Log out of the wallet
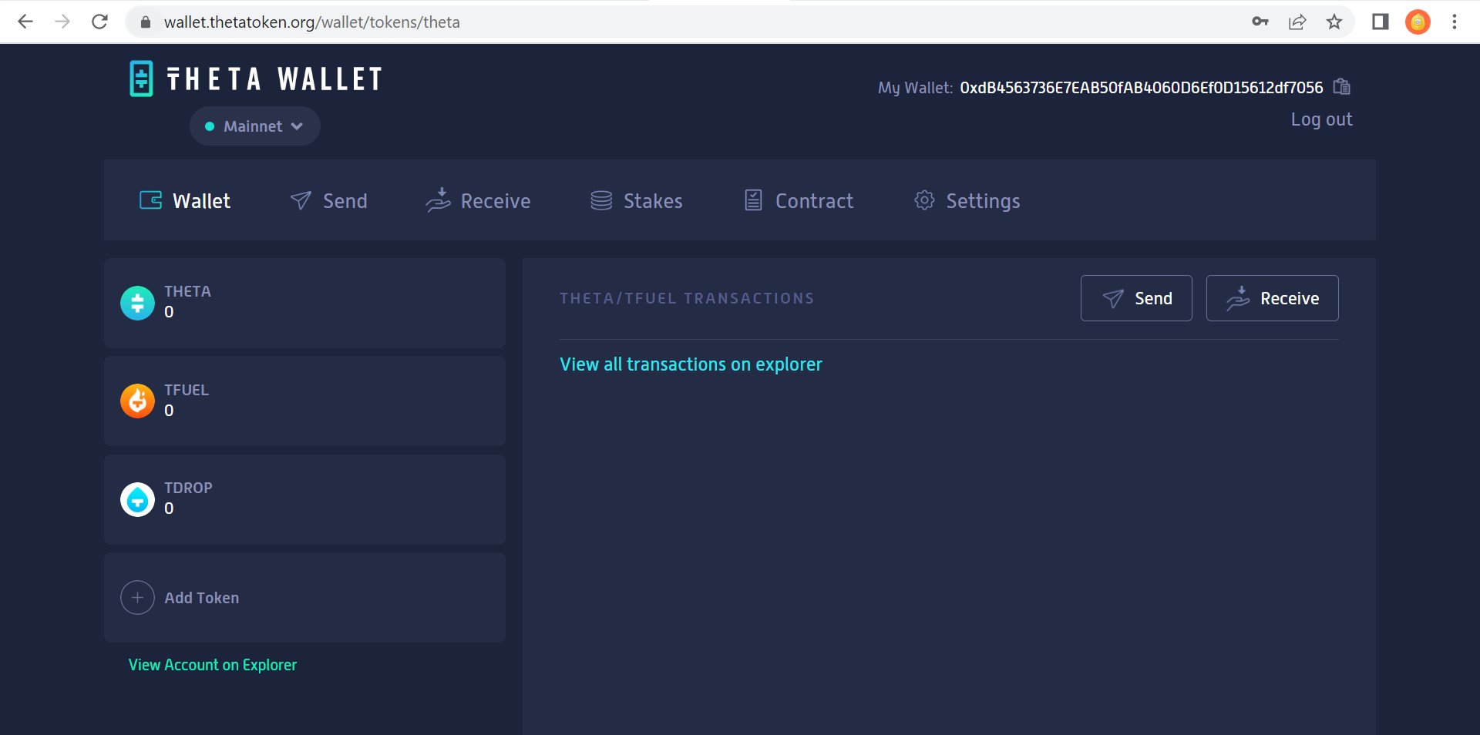This screenshot has width=1480, height=735. [x=1321, y=119]
